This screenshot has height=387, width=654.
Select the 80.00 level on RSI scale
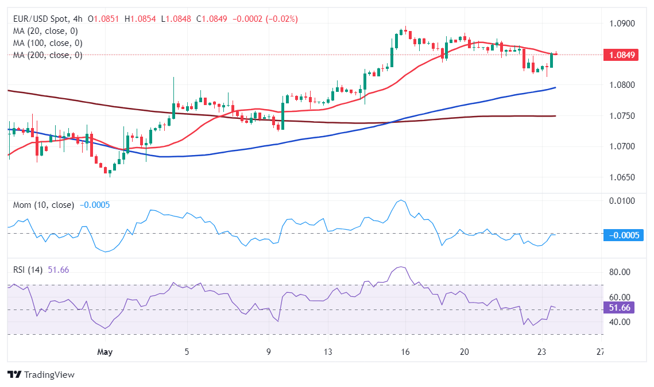tap(621, 272)
